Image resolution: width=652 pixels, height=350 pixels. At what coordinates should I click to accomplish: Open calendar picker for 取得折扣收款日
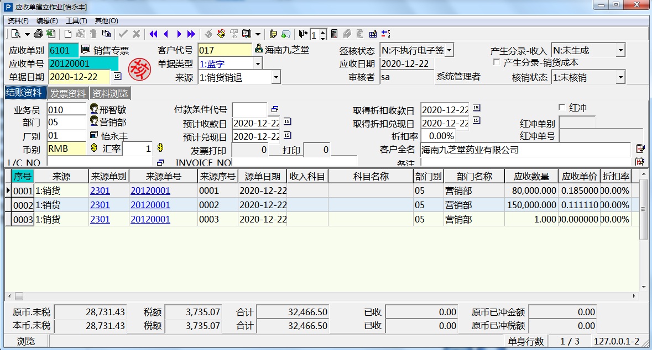point(477,108)
